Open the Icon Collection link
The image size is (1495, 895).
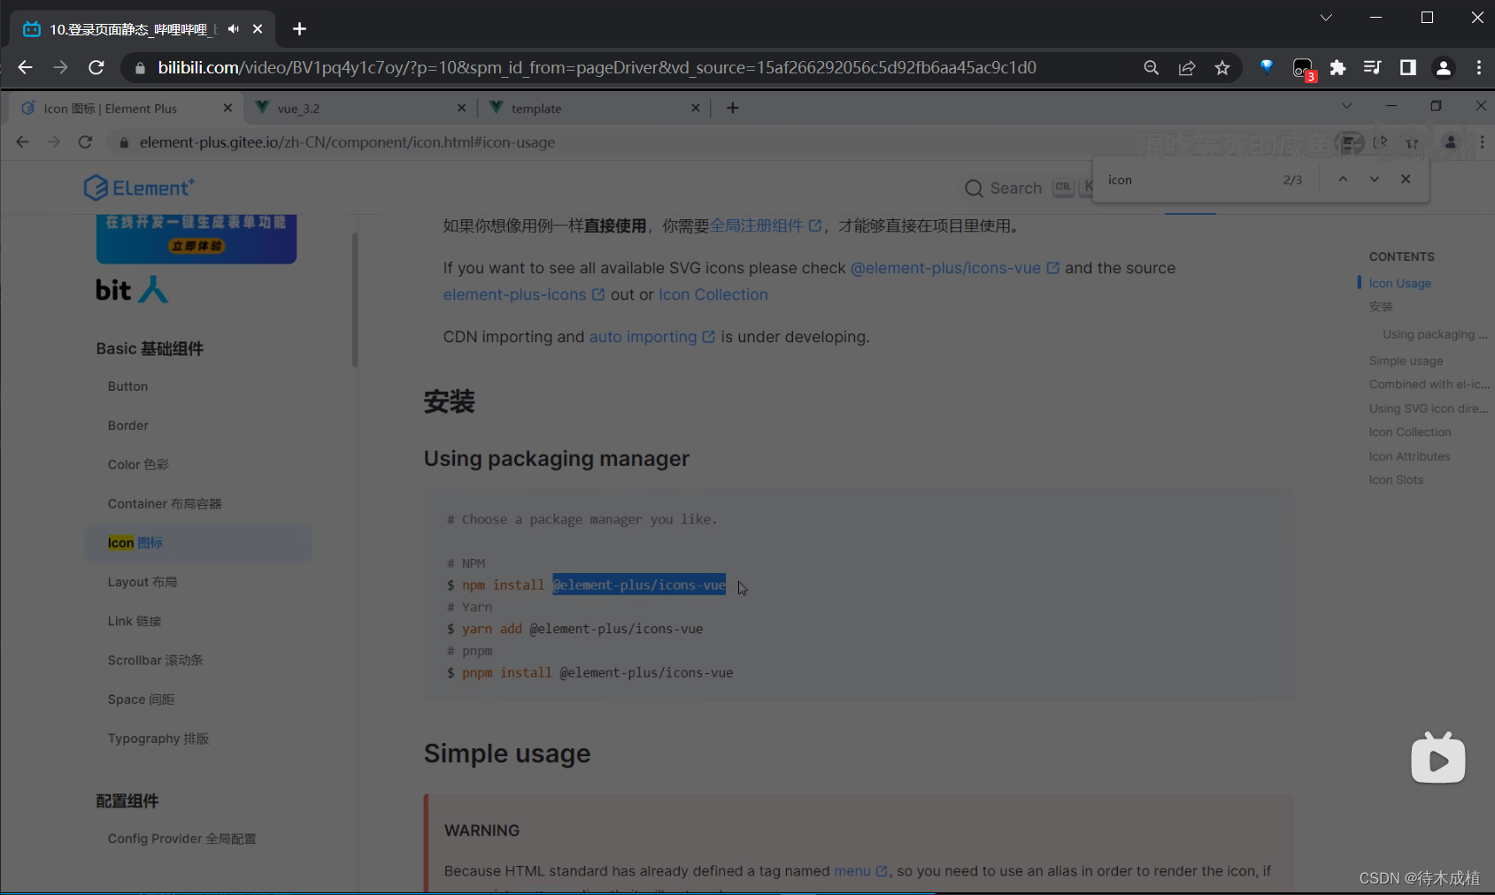point(713,295)
